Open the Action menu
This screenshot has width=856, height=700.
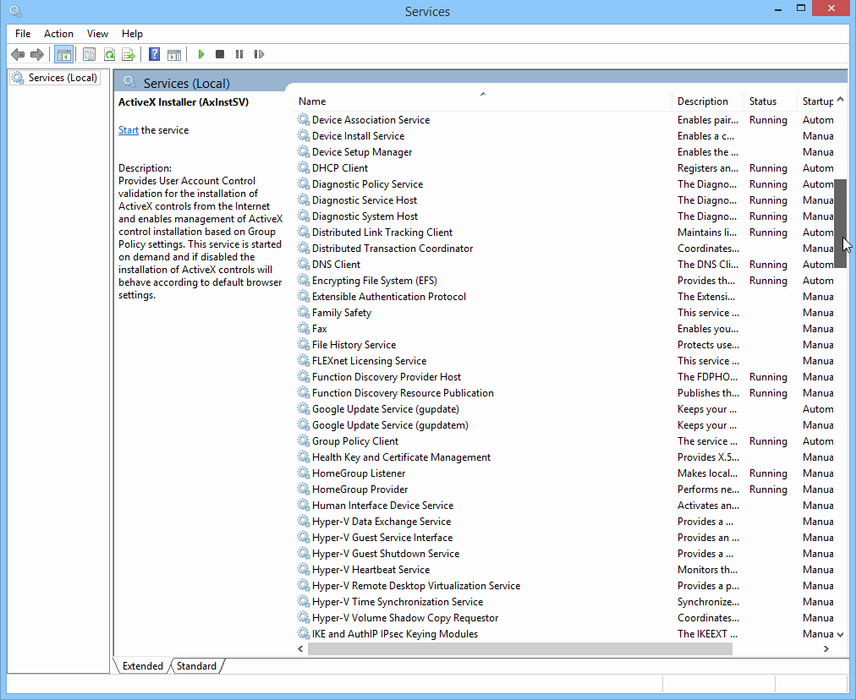tap(58, 34)
